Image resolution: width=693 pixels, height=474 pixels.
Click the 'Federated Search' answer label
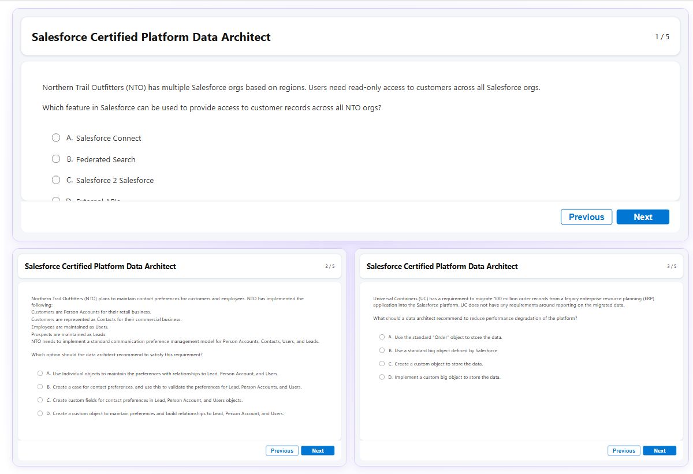pos(106,159)
